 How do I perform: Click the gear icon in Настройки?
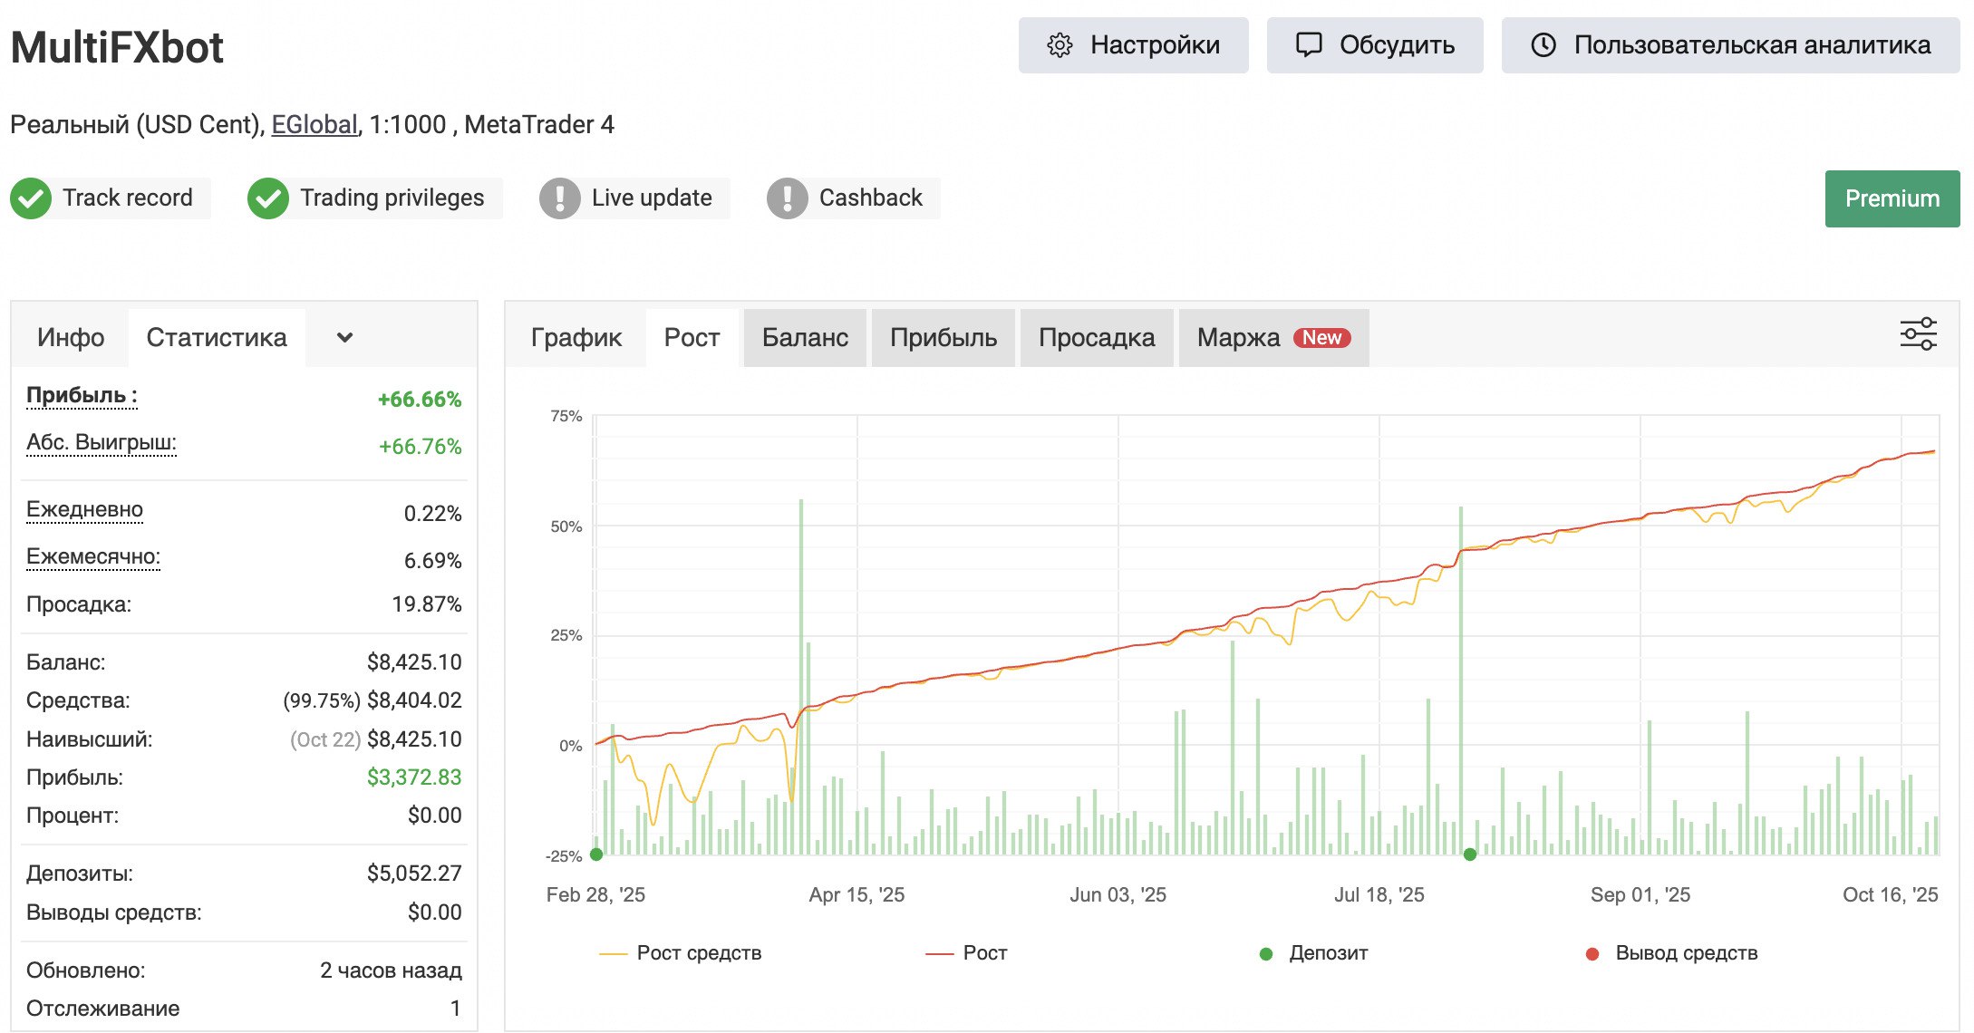coord(1060,45)
